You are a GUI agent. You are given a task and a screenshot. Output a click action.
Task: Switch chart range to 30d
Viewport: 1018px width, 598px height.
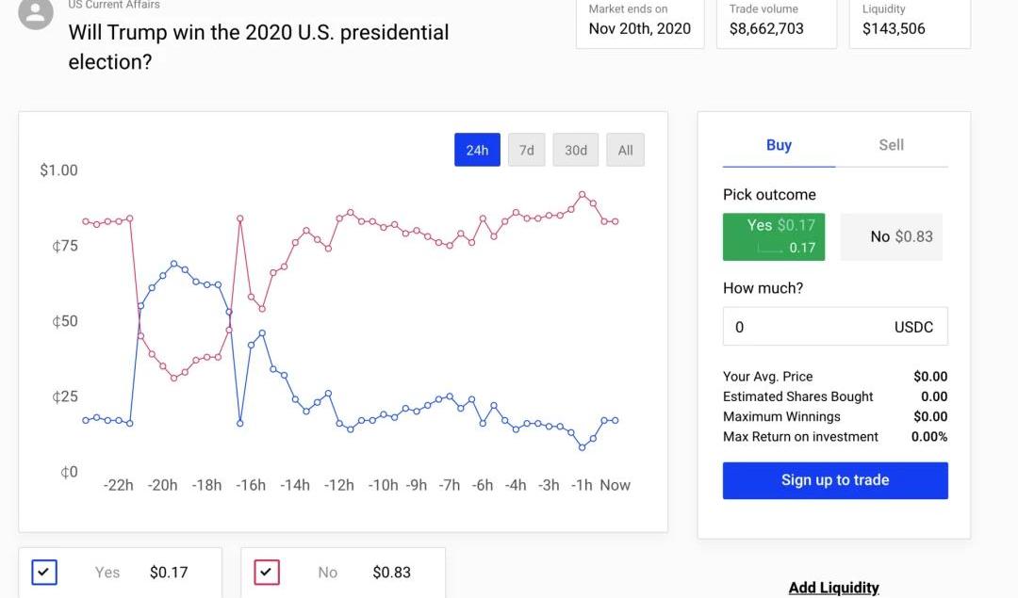click(575, 150)
